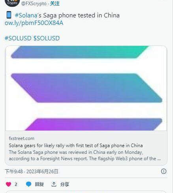Open the @FXScrypto handle link
The width and height of the screenshot is (173, 193).
click(34, 4)
